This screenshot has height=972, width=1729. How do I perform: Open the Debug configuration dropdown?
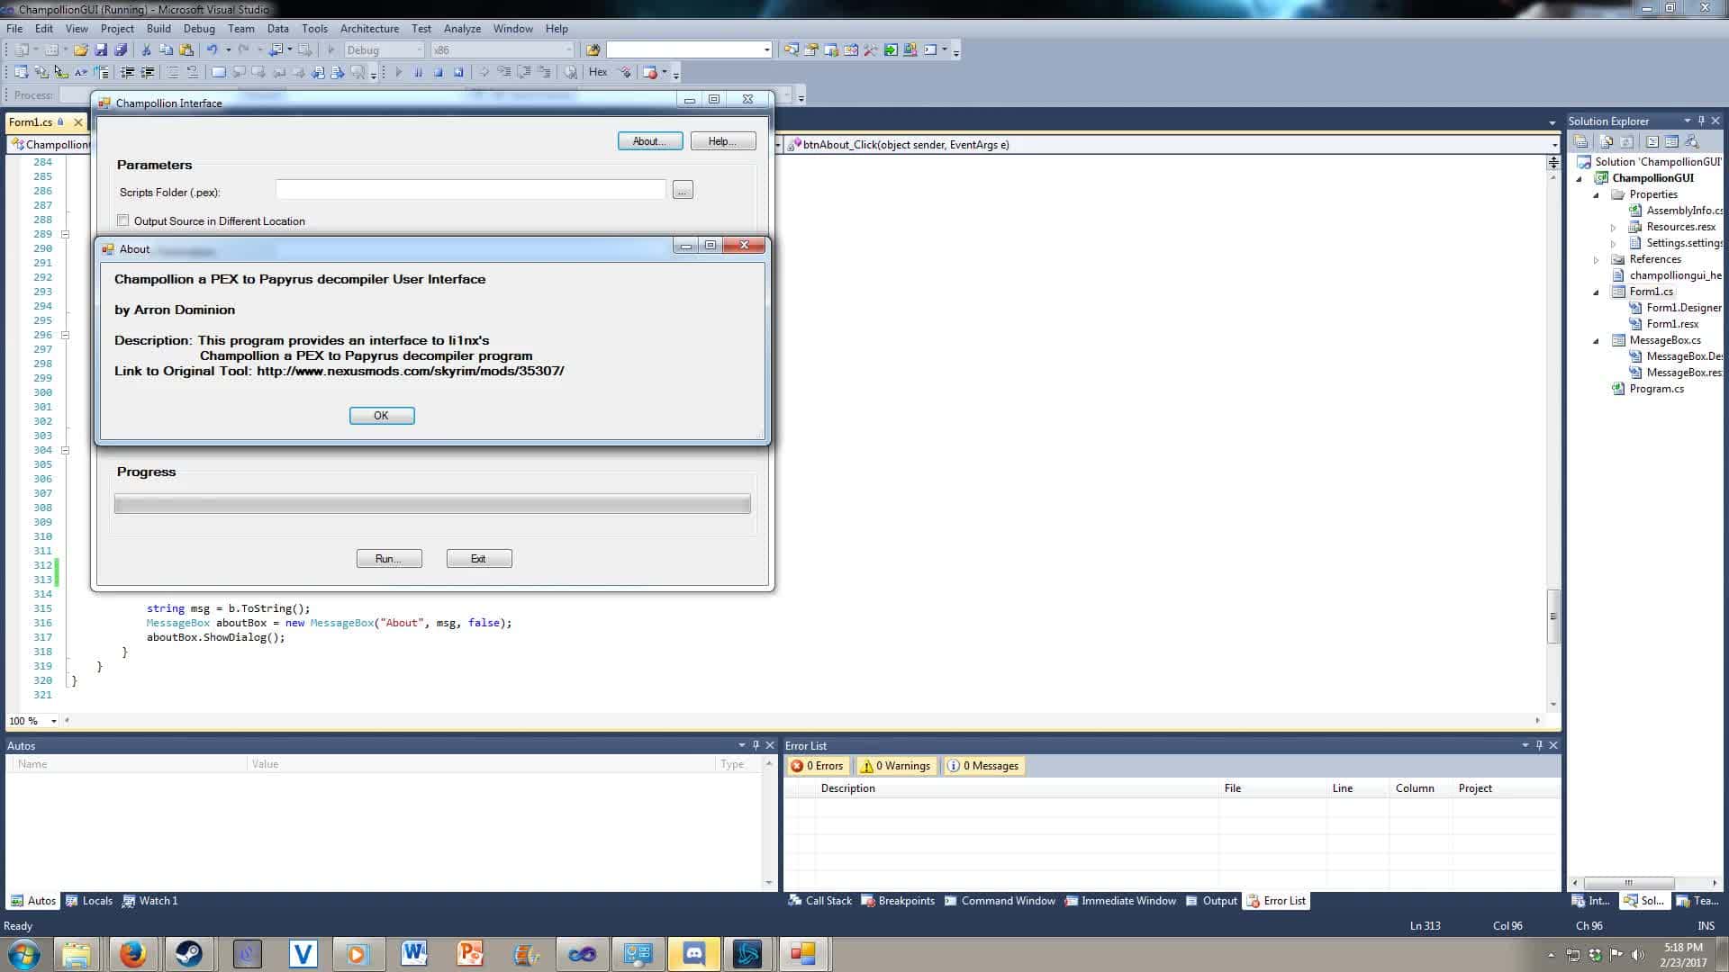click(x=420, y=50)
